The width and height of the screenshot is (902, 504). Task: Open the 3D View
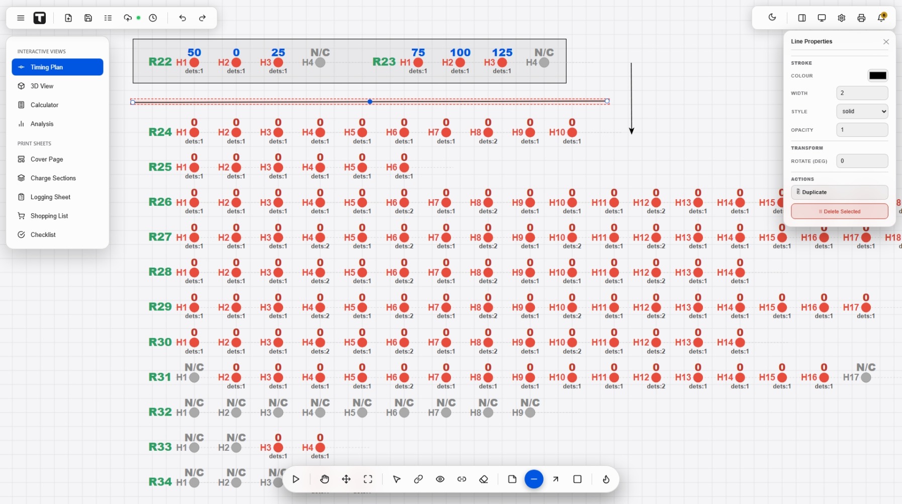57,86
